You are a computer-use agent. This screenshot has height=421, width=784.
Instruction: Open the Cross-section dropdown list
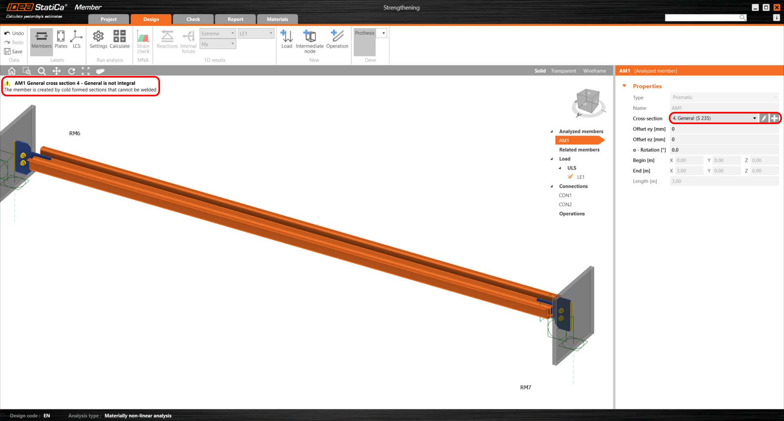(754, 118)
